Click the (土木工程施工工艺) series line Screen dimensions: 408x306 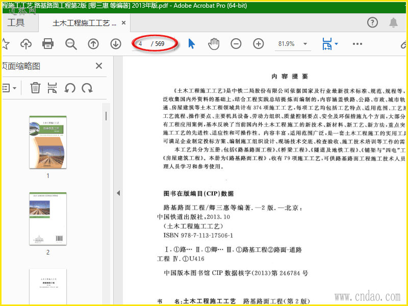[193, 226]
